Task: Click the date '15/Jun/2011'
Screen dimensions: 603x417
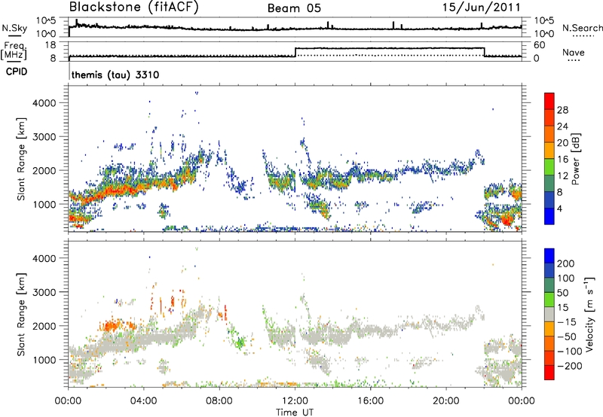Action: coord(482,7)
